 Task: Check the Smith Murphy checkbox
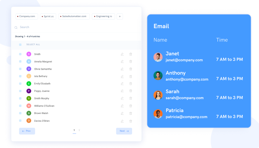[20, 98]
